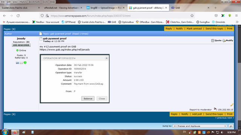
Task: Show the tracking protection shield info
Action: point(42,16)
